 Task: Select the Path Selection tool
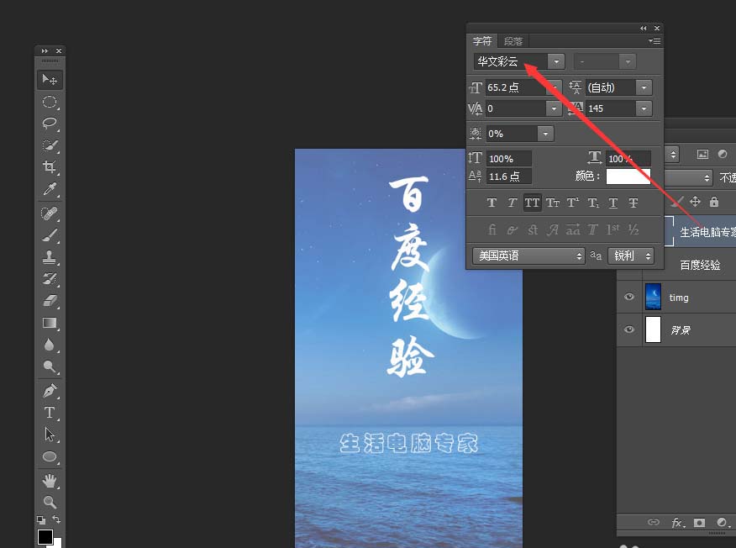50,435
